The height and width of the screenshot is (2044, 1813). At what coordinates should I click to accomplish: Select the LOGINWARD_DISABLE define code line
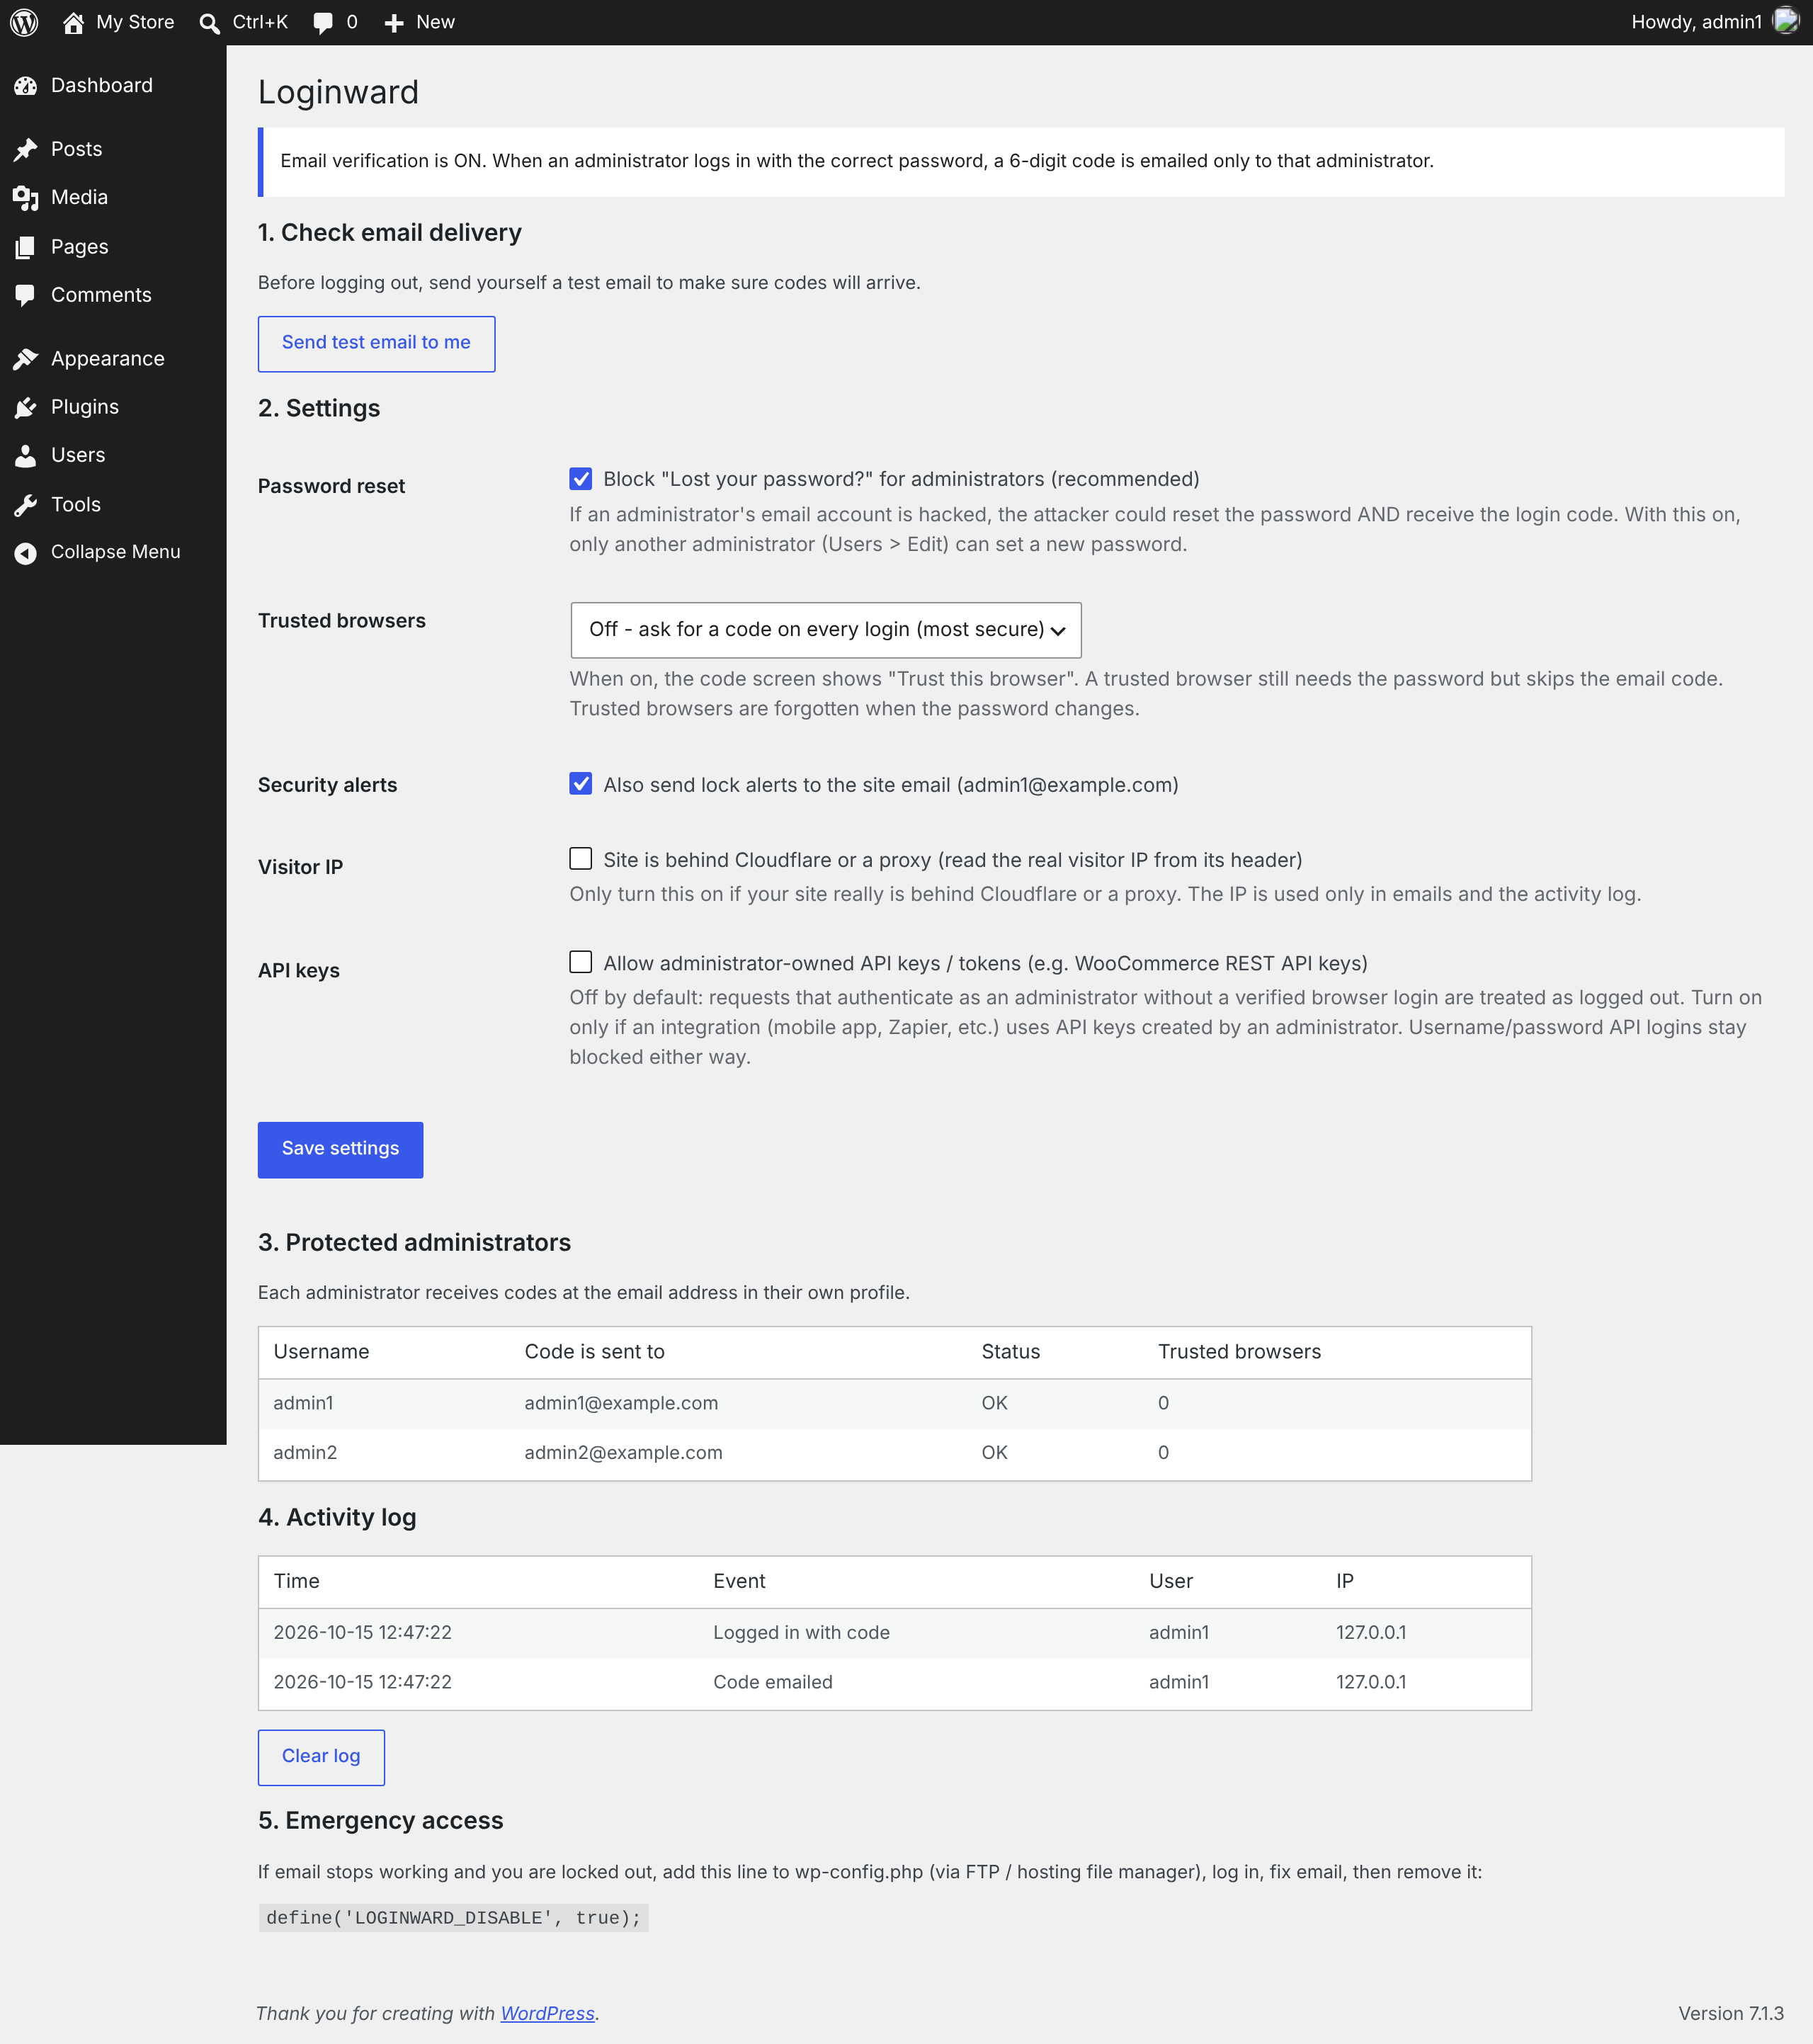pyautogui.click(x=453, y=1918)
